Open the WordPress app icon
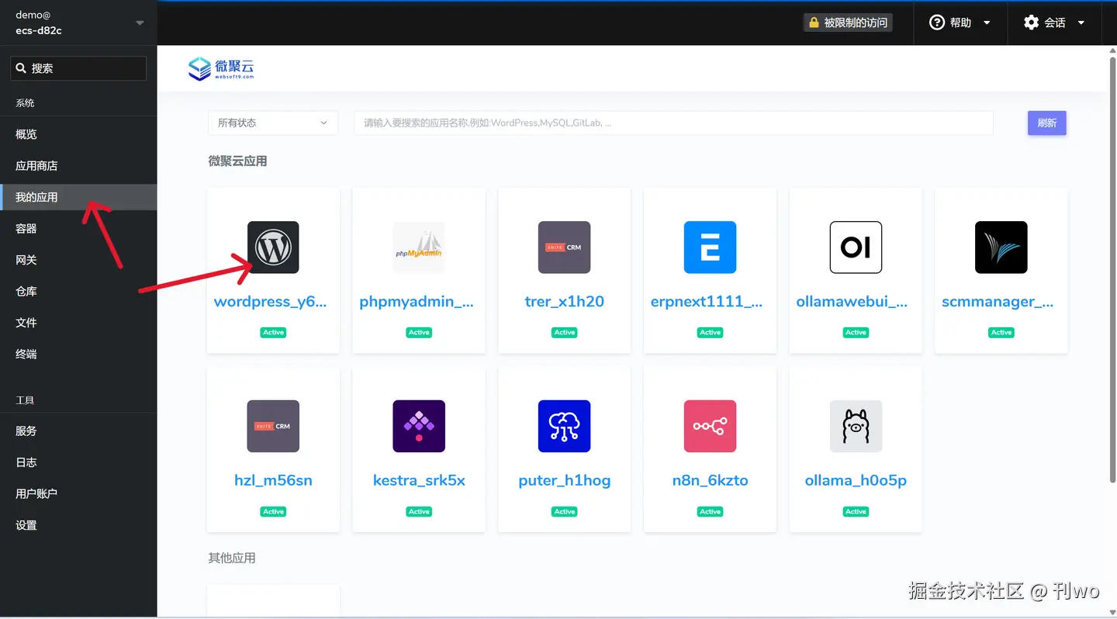Screen dimensions: 1117x619 (273, 247)
